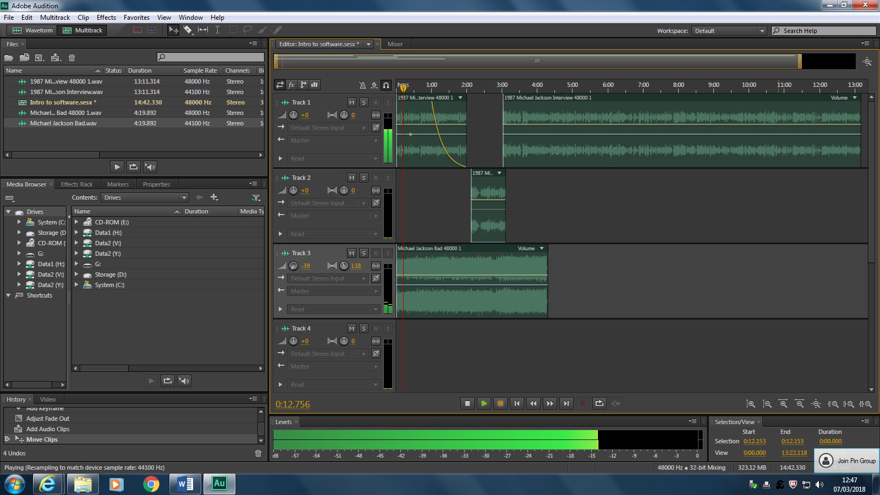Solo Track 1 with the S button
Image resolution: width=880 pixels, height=495 pixels.
[364, 102]
